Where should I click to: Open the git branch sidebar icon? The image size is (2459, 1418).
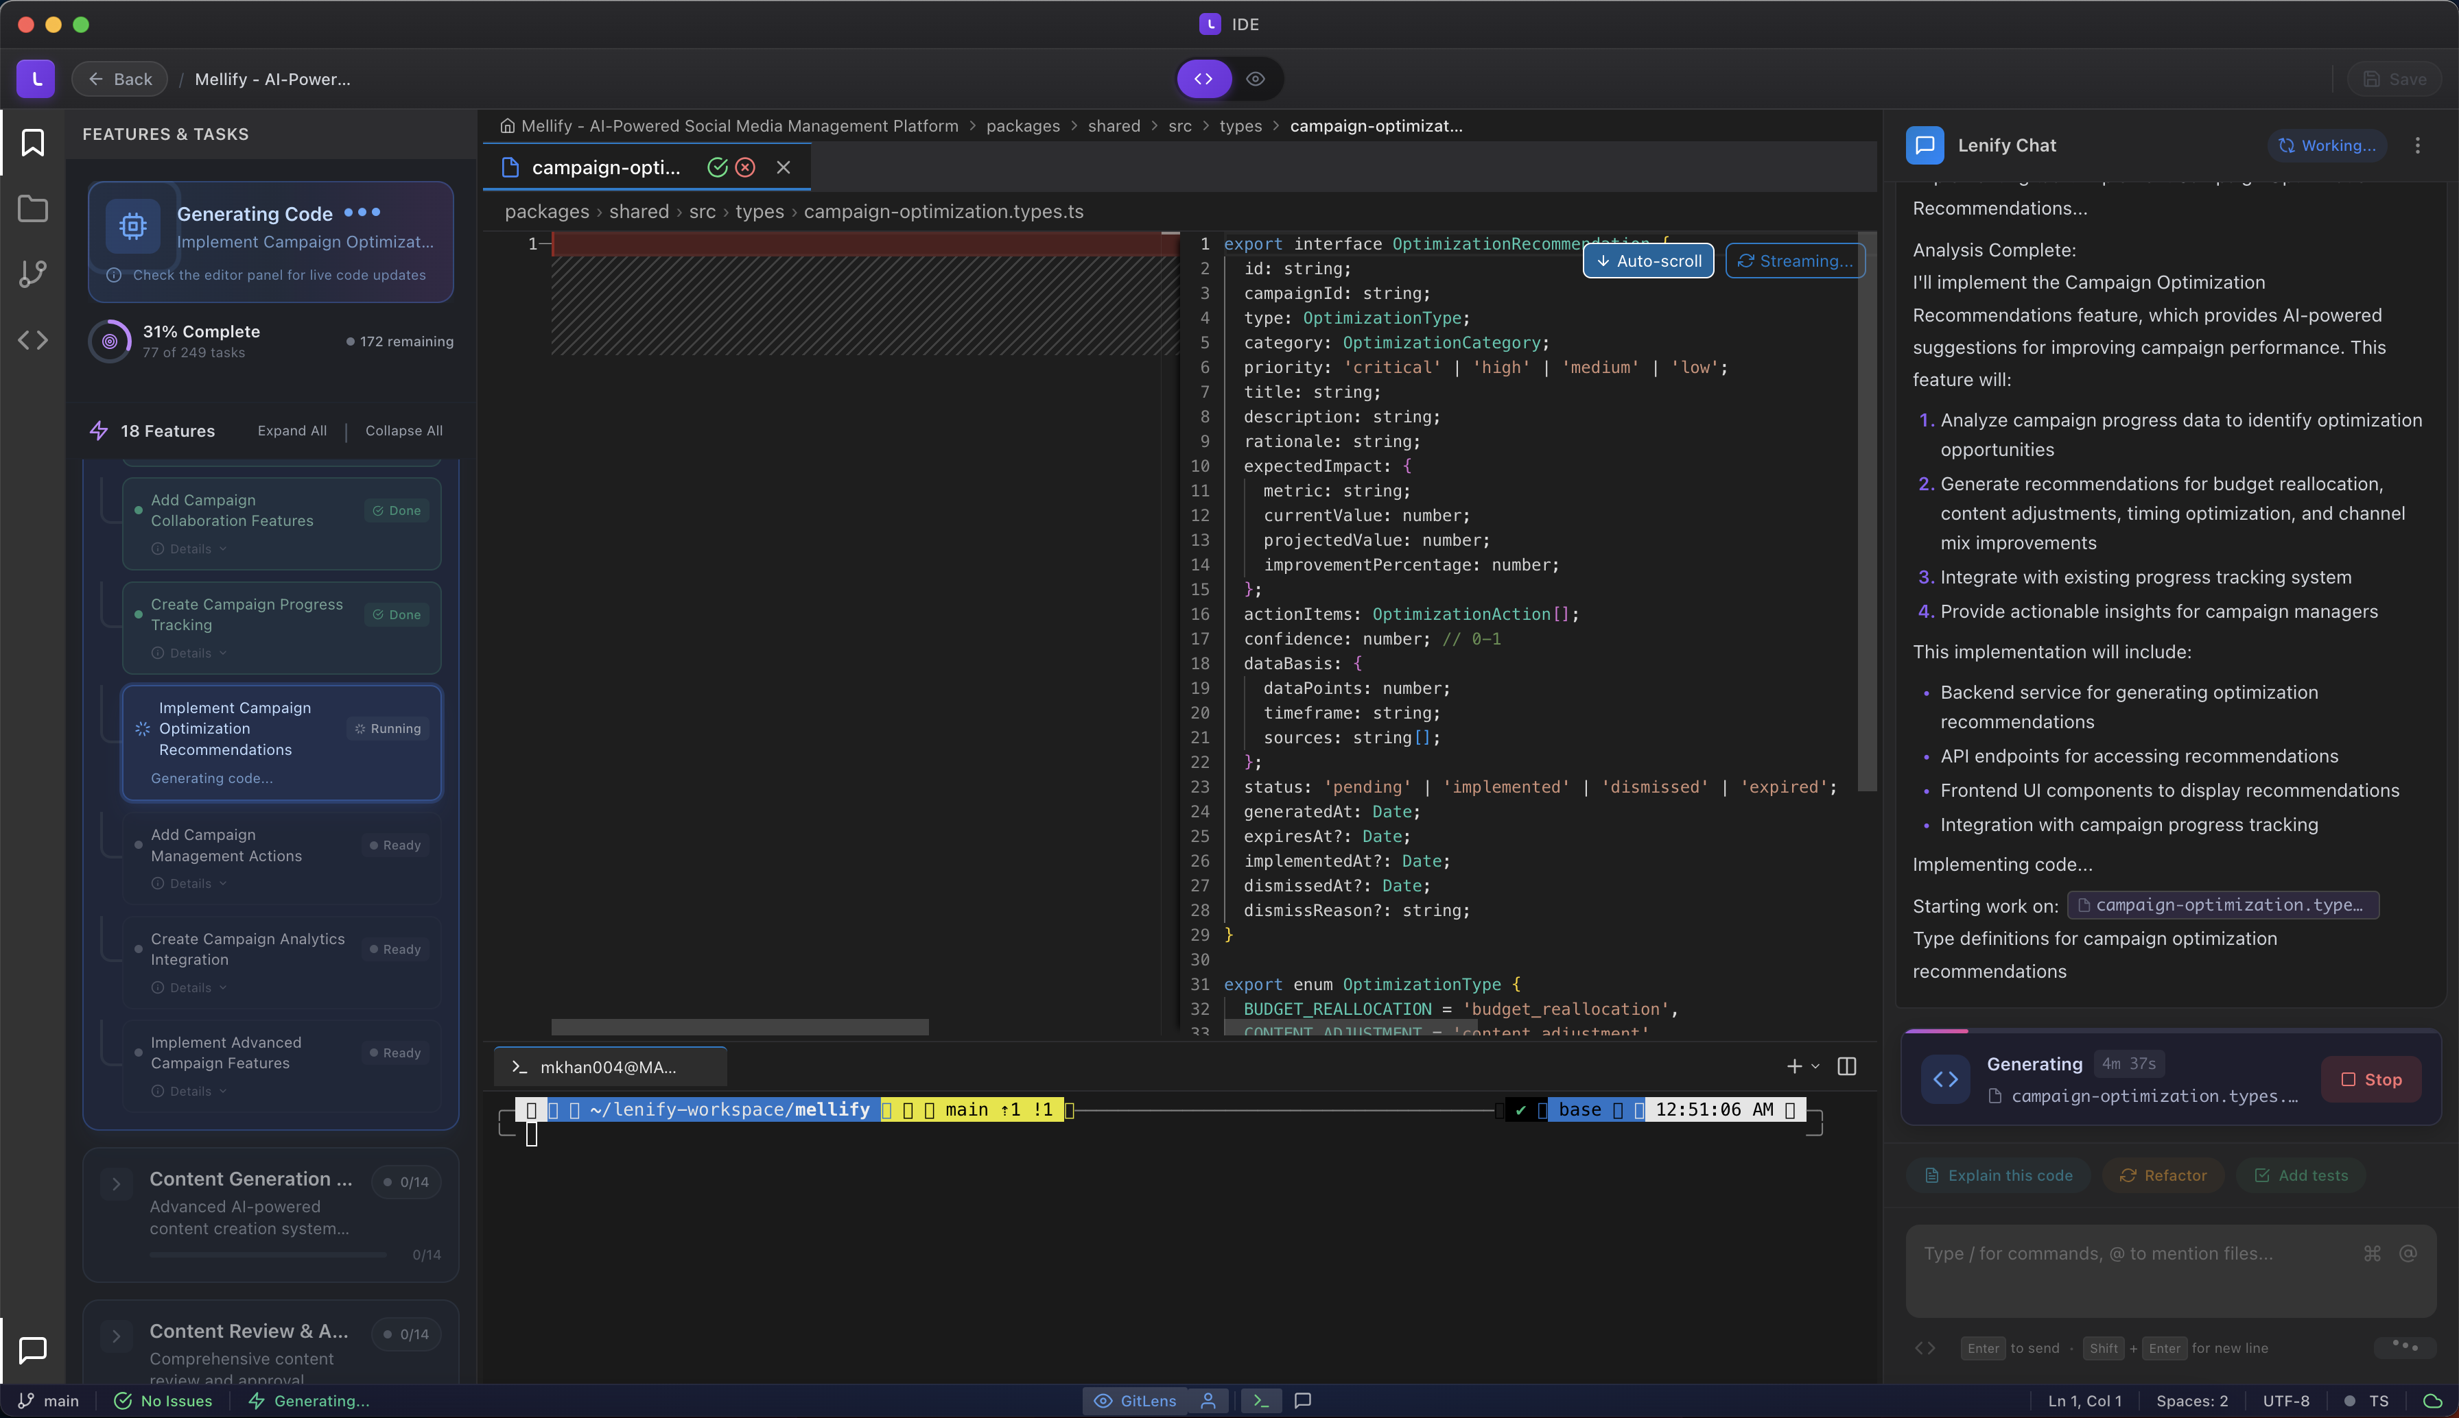tap(32, 274)
